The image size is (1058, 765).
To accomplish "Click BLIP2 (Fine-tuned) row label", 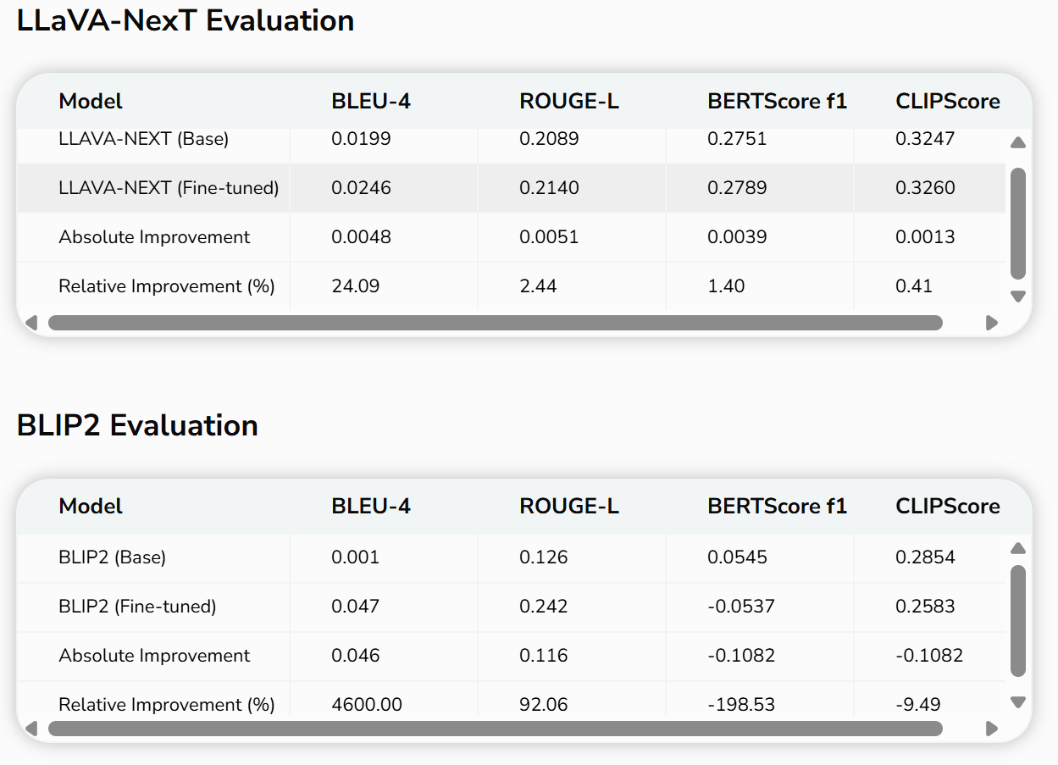I will (137, 607).
